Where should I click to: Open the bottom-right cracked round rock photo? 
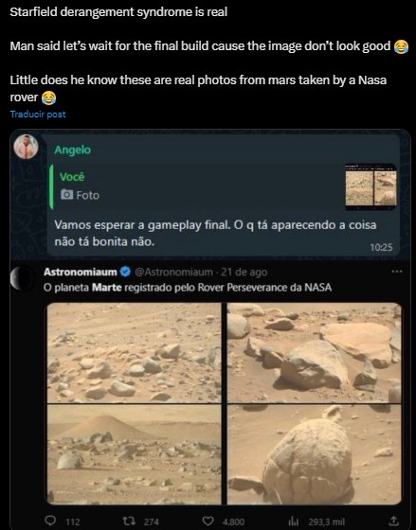coord(314,454)
